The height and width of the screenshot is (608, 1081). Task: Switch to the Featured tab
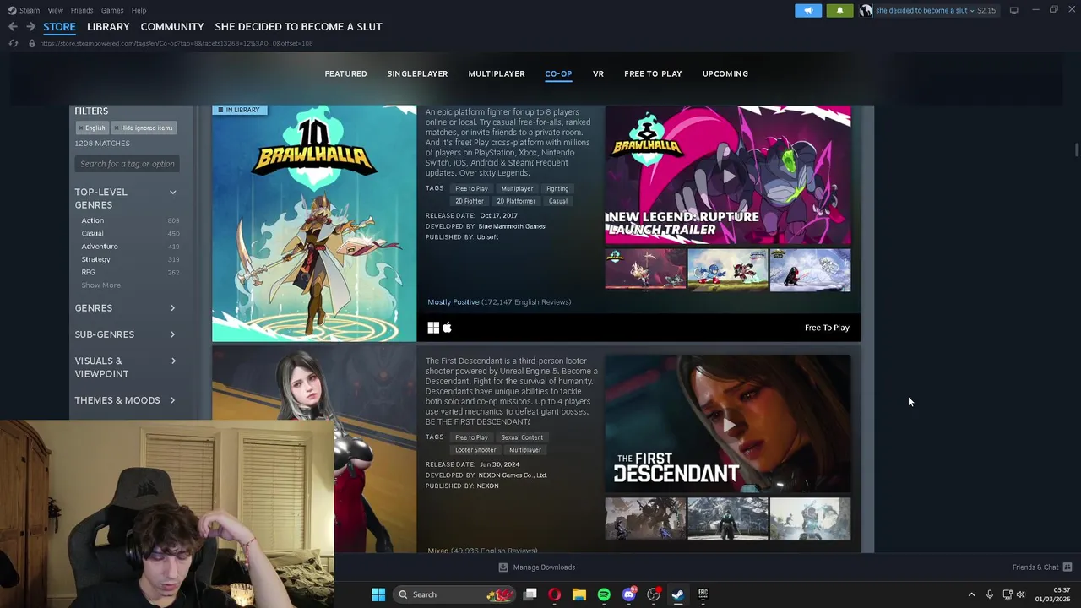pos(345,74)
